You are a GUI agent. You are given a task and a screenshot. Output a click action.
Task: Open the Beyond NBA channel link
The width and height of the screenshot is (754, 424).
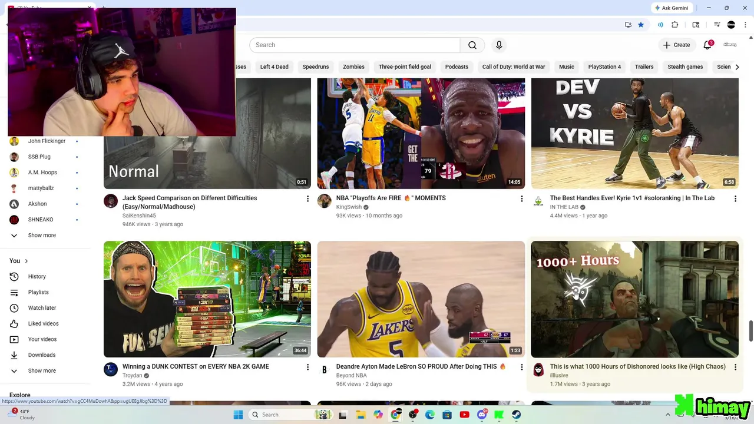(352, 375)
